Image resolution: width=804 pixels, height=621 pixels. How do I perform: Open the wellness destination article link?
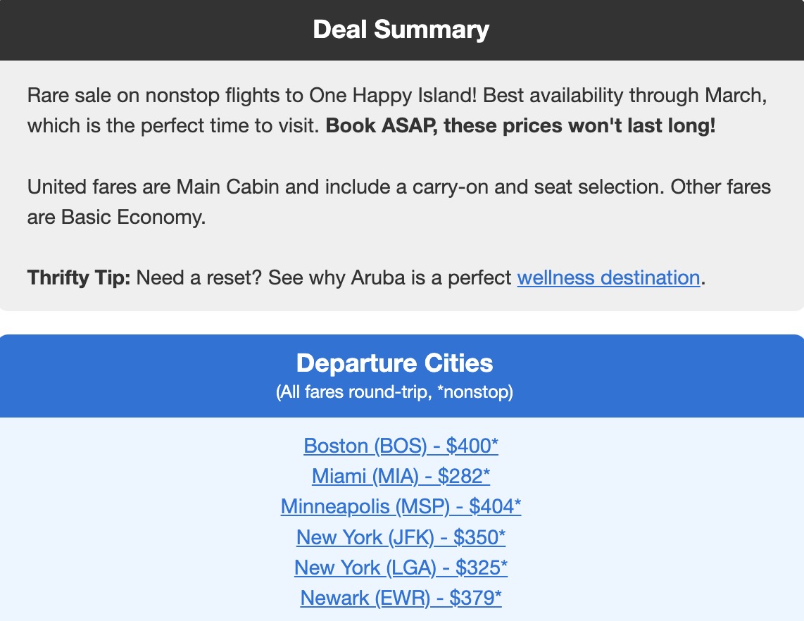[x=608, y=277]
